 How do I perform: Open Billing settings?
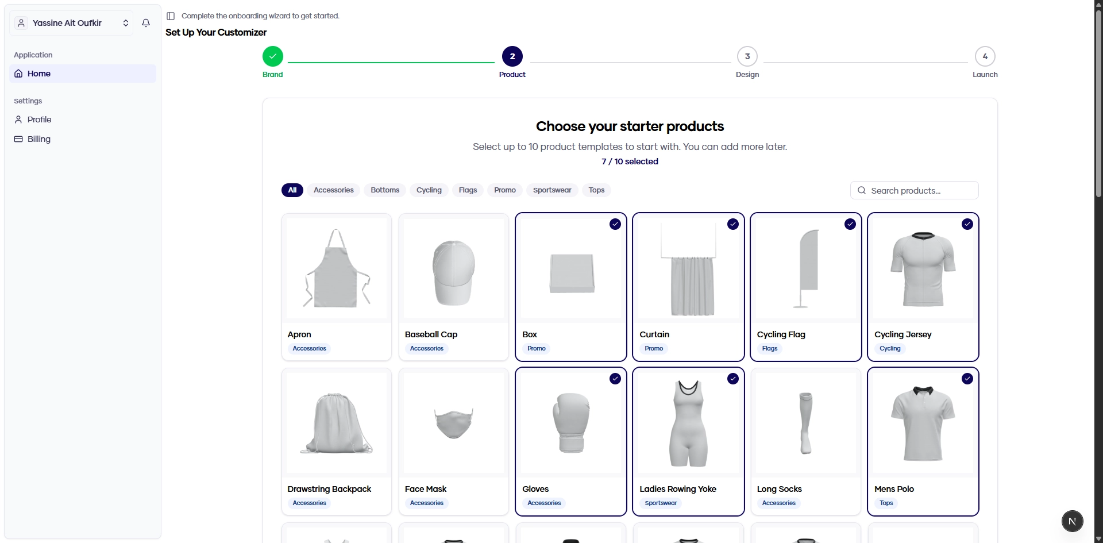point(83,139)
